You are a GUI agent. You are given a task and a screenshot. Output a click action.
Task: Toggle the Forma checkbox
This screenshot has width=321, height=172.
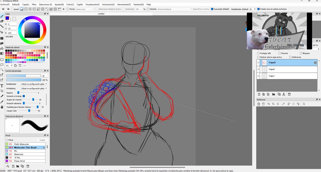[67, 9]
